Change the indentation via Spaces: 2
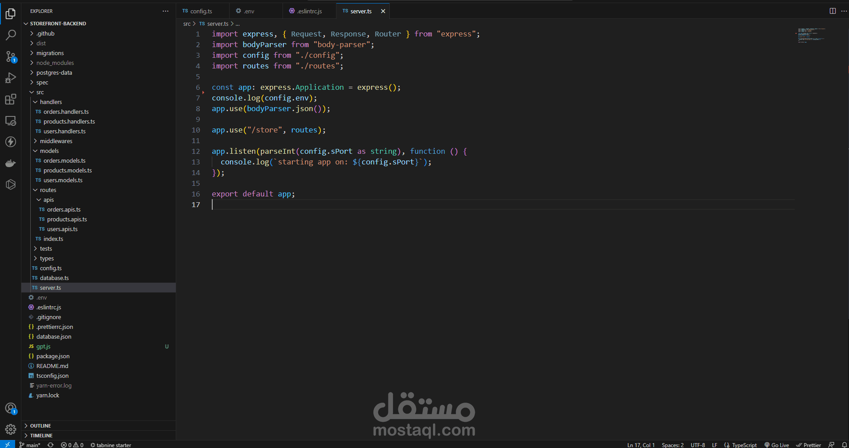Image resolution: width=849 pixels, height=448 pixels. click(x=672, y=444)
